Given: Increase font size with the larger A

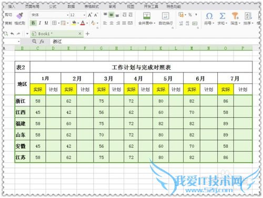Looking at the screenshot, I should (90, 15).
